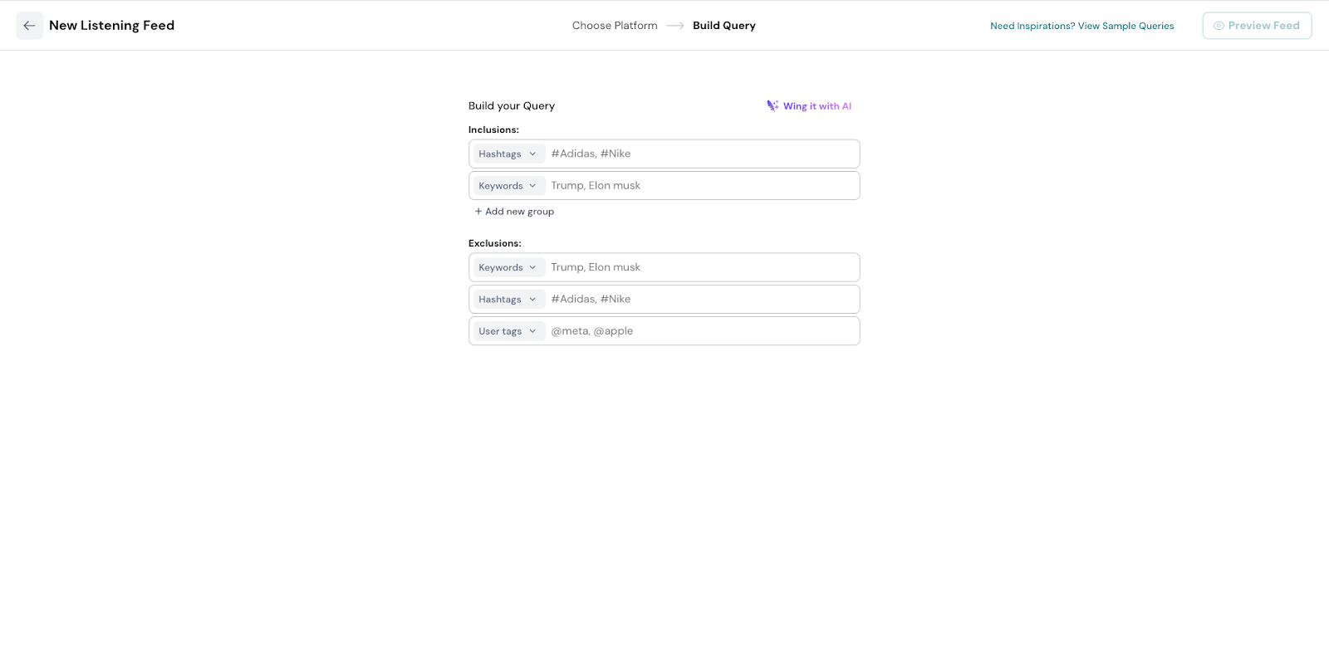The height and width of the screenshot is (664, 1329).
Task: Expand the Exclusions Hashtags type dropdown
Action: point(508,300)
